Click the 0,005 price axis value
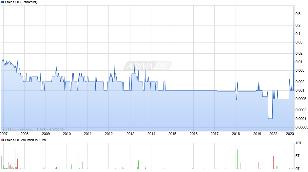This screenshot has width=308, height=172. click(300, 70)
